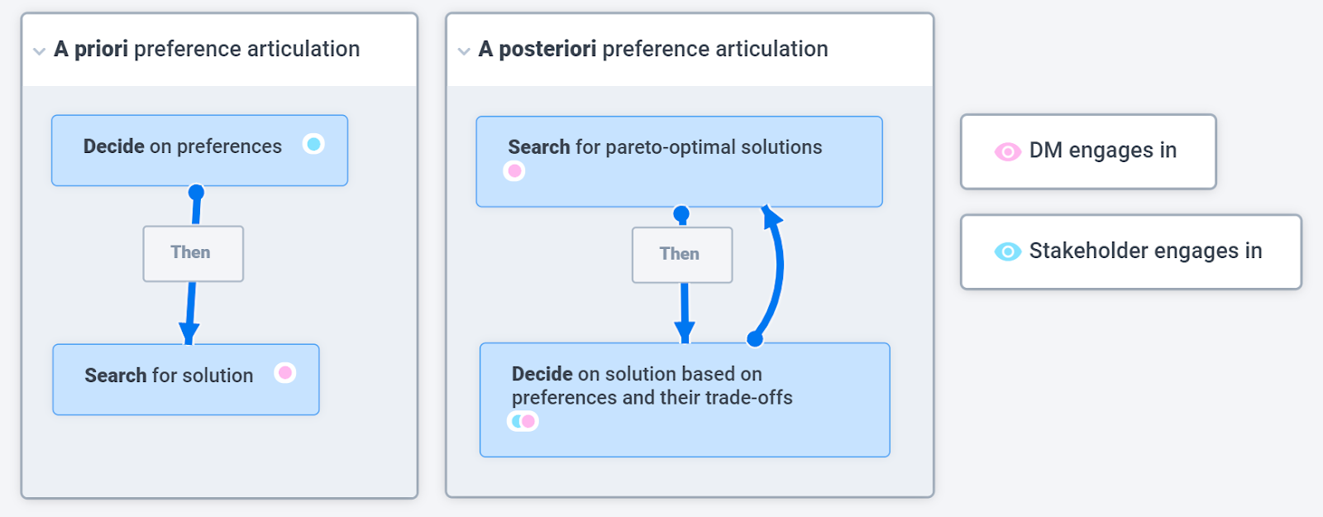1323x517 pixels.
Task: Collapse the A priori preference articulation group
Action: (x=39, y=51)
